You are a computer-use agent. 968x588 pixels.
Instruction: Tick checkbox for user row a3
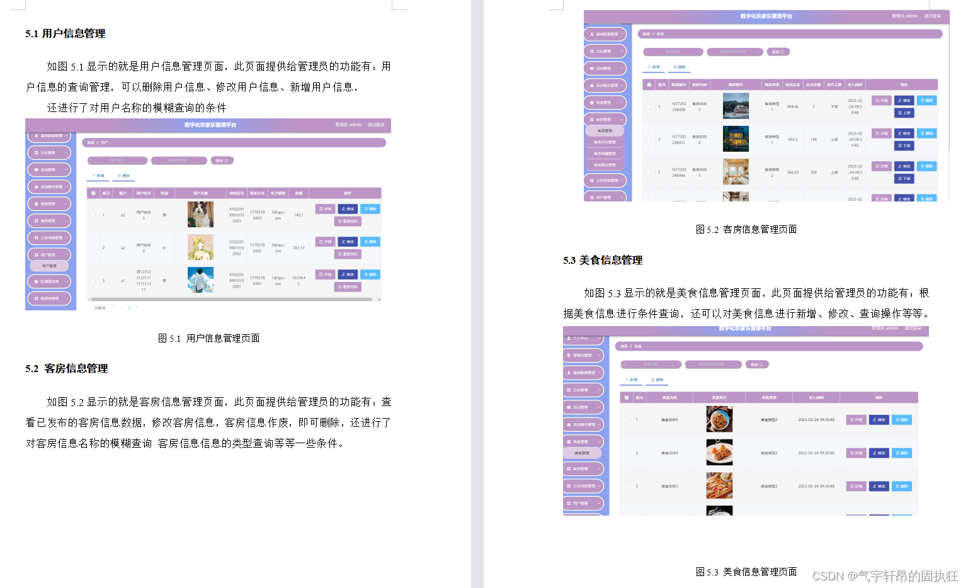tap(93, 215)
